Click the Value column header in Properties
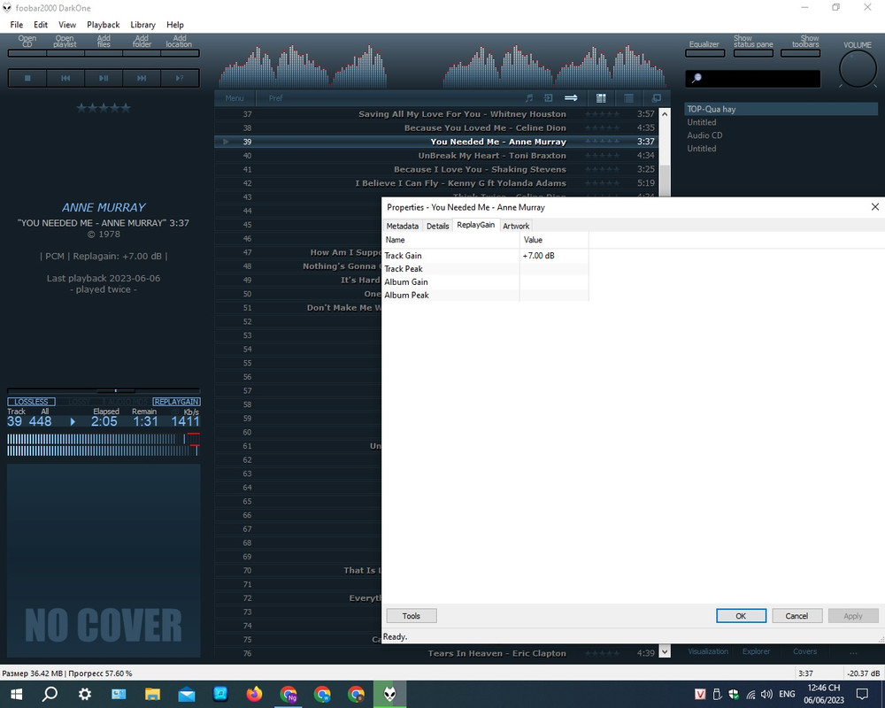 click(554, 240)
